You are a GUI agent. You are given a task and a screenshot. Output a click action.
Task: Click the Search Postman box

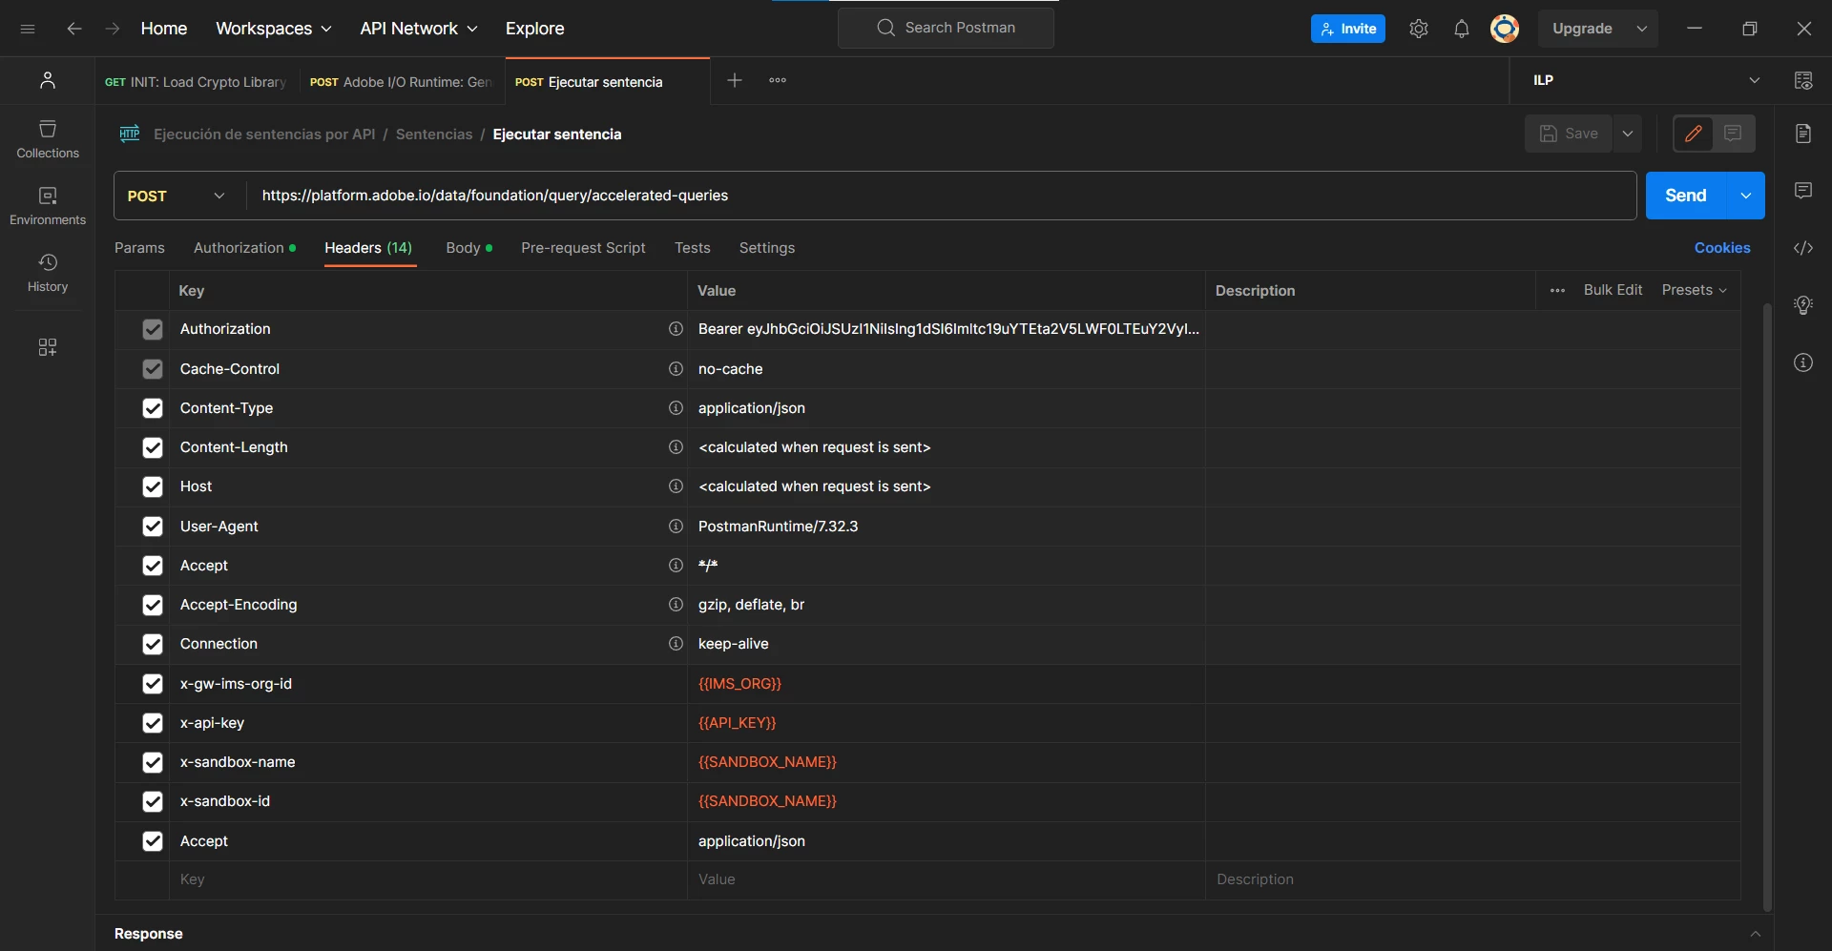946,29
